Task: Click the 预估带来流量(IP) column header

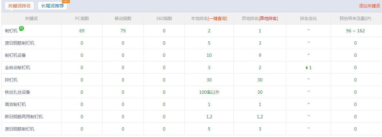Action: pyautogui.click(x=355, y=19)
